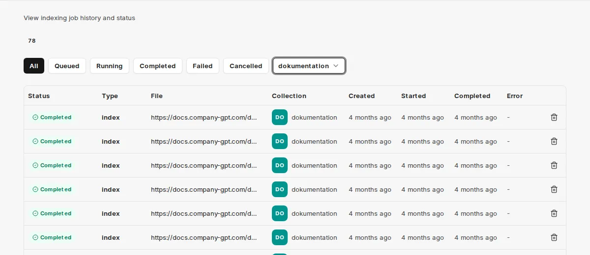Image resolution: width=590 pixels, height=255 pixels.
Task: Filter jobs by Failed
Action: 203,66
